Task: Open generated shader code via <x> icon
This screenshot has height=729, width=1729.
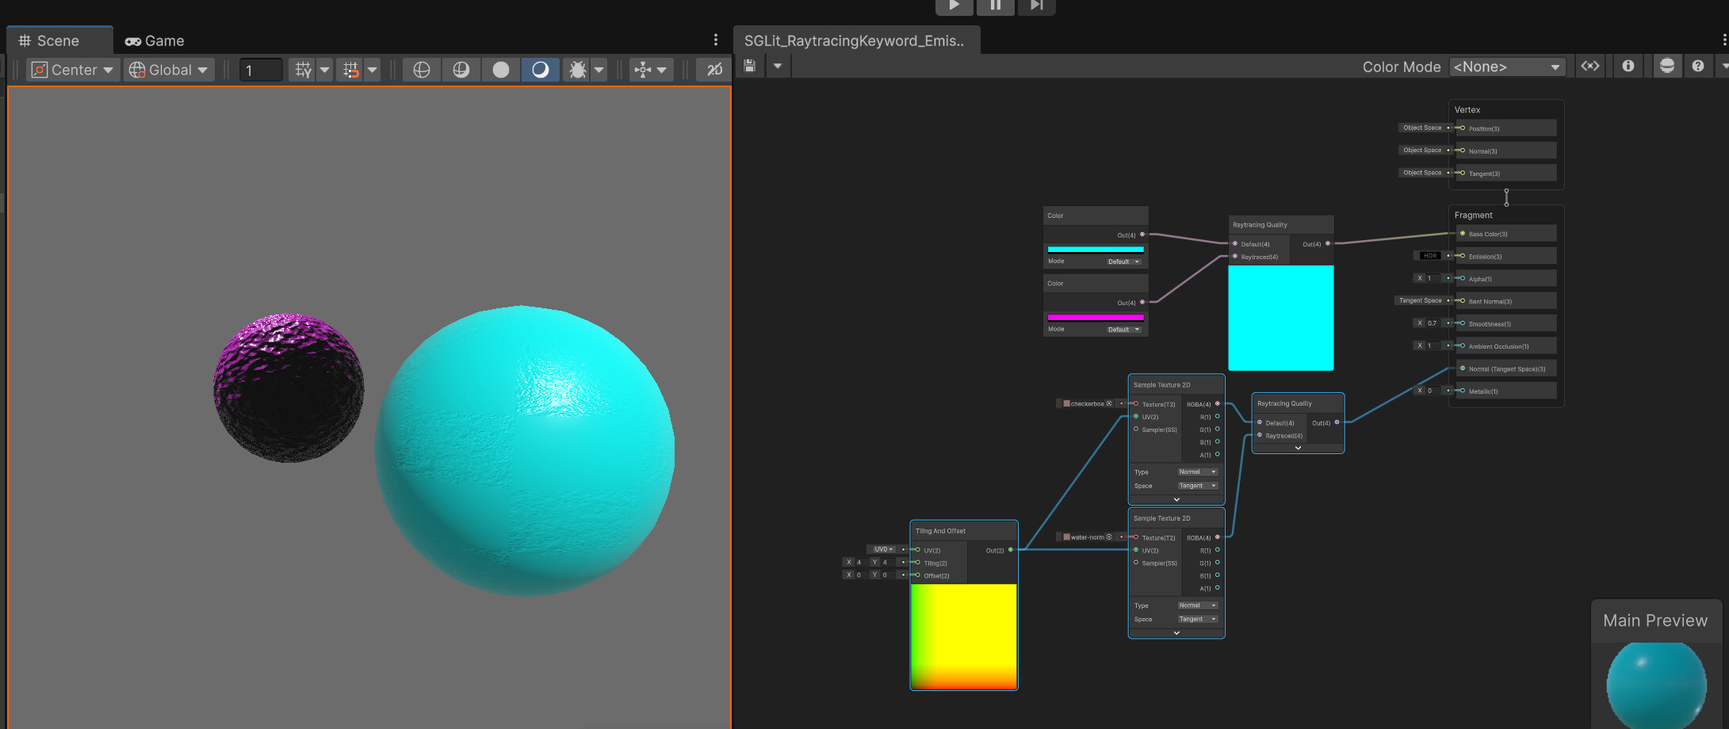Action: pos(1590,66)
